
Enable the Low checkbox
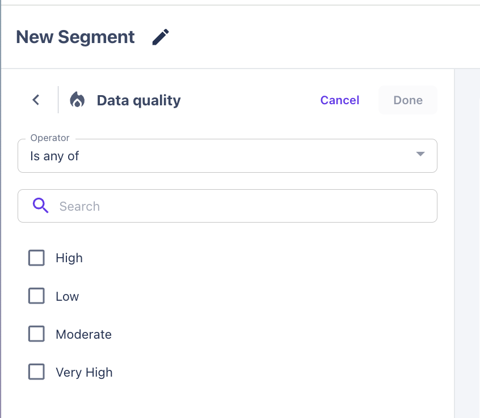click(x=36, y=296)
